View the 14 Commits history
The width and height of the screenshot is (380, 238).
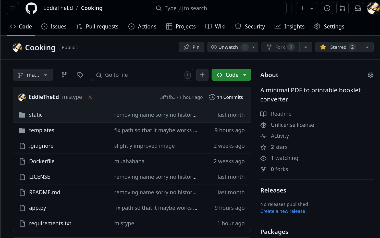tap(226, 97)
